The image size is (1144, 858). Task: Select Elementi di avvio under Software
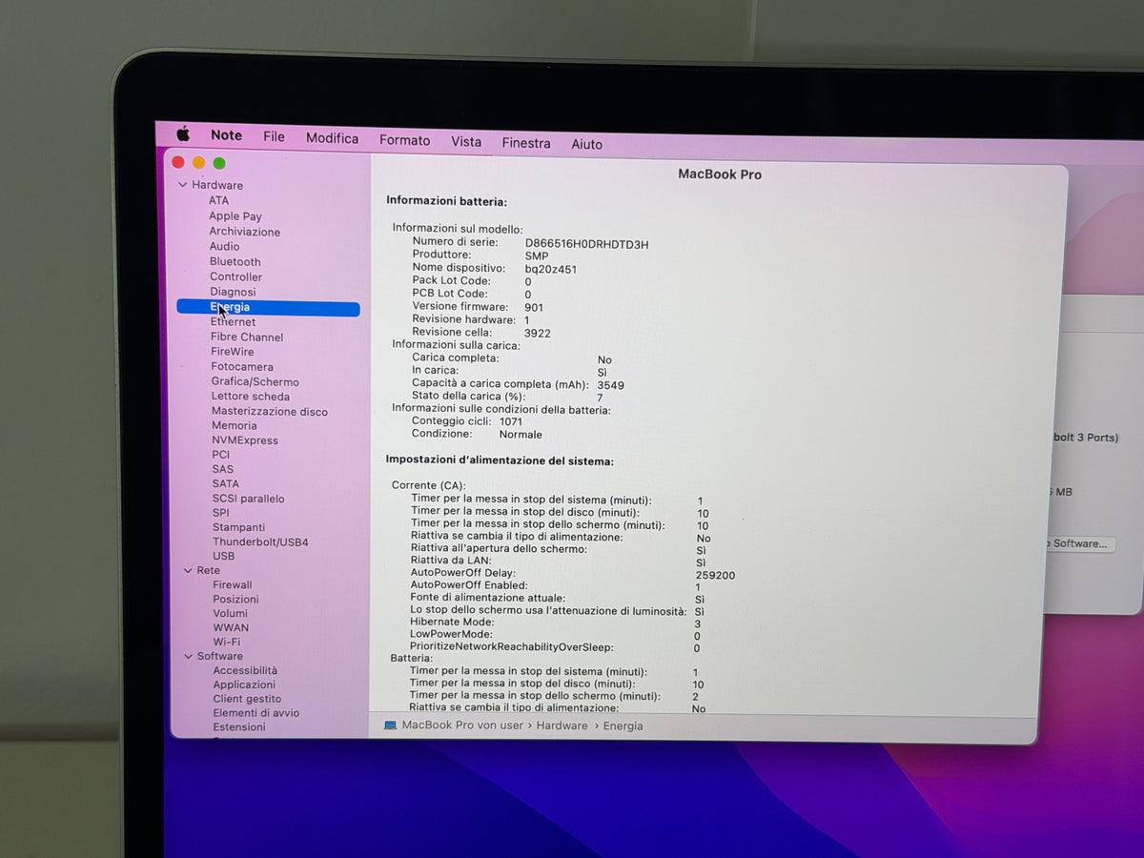pos(256,713)
